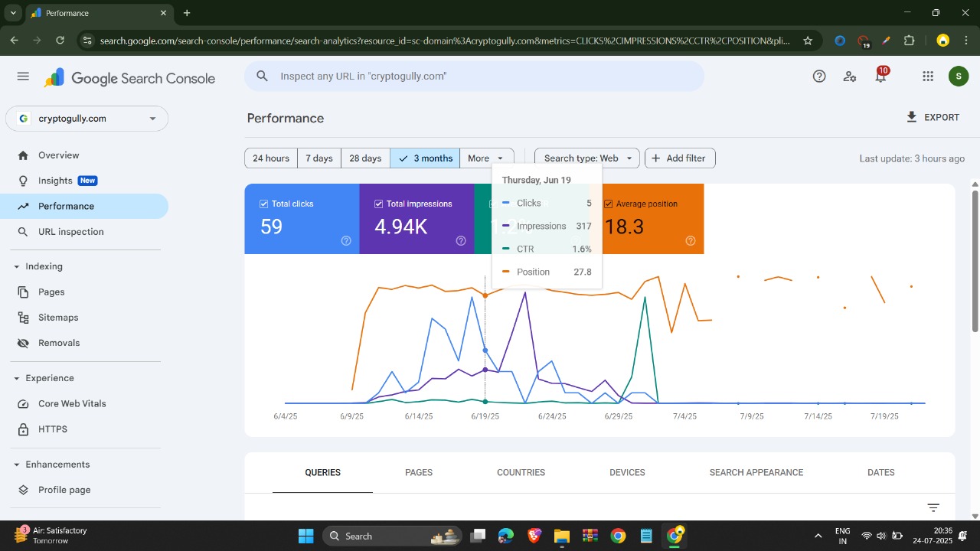Image resolution: width=980 pixels, height=551 pixels.
Task: Switch to the SEARCH APPEARANCE tab
Action: point(756,473)
